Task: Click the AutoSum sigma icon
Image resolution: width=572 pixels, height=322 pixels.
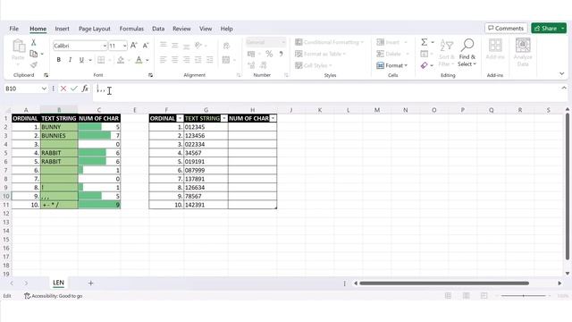Action: [425, 42]
